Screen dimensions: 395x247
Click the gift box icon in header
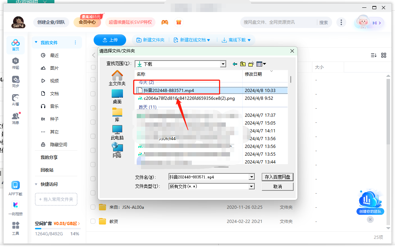tap(179, 22)
